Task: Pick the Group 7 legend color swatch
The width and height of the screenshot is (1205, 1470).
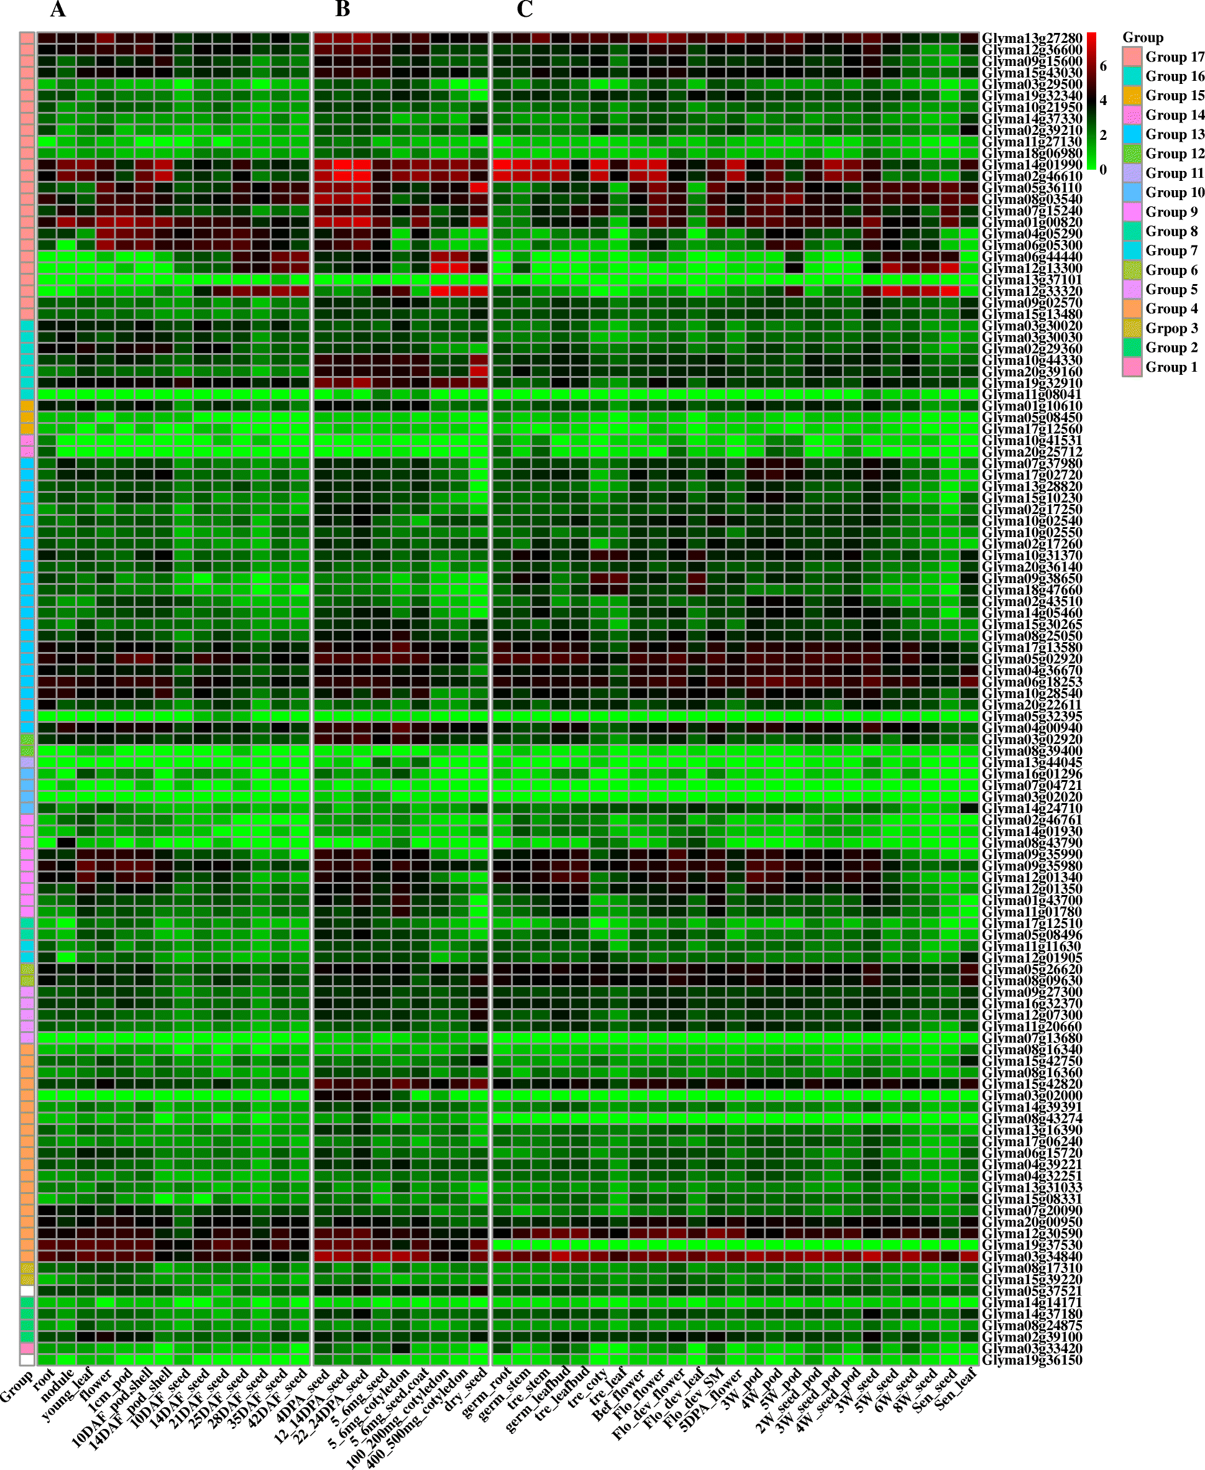Action: (1132, 250)
